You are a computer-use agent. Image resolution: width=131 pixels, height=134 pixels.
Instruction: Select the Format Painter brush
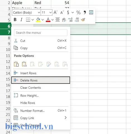[x=83, y=20]
